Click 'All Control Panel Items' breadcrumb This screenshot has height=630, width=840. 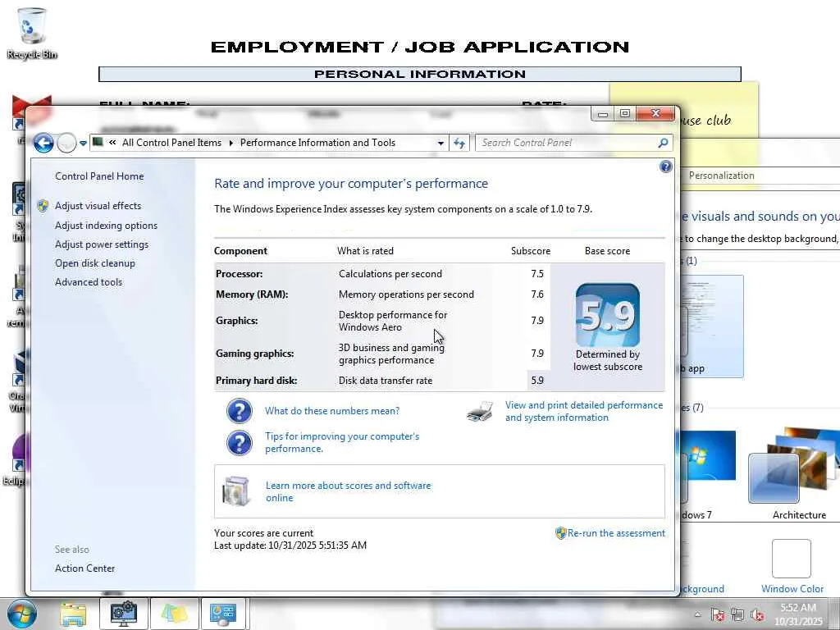coord(171,143)
